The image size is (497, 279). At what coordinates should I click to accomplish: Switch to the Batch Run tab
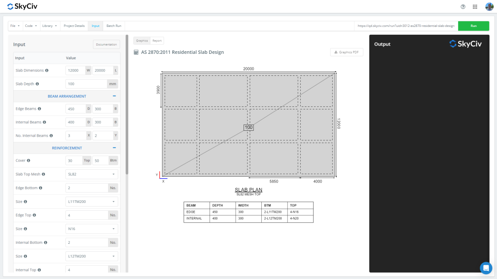tap(113, 26)
